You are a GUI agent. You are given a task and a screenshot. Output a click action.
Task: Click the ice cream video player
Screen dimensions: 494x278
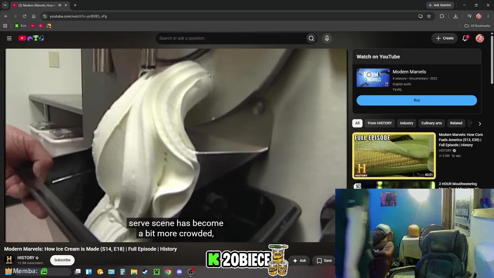176,145
